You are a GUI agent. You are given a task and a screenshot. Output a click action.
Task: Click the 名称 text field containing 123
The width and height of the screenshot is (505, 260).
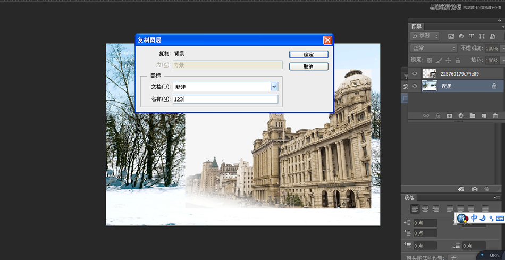(225, 99)
